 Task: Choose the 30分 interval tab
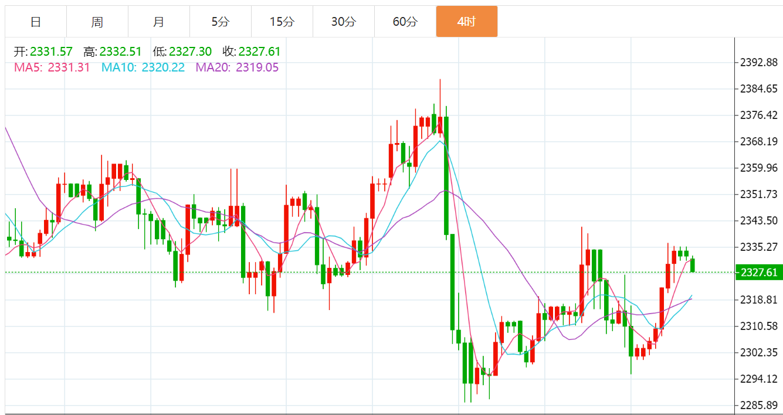point(344,22)
